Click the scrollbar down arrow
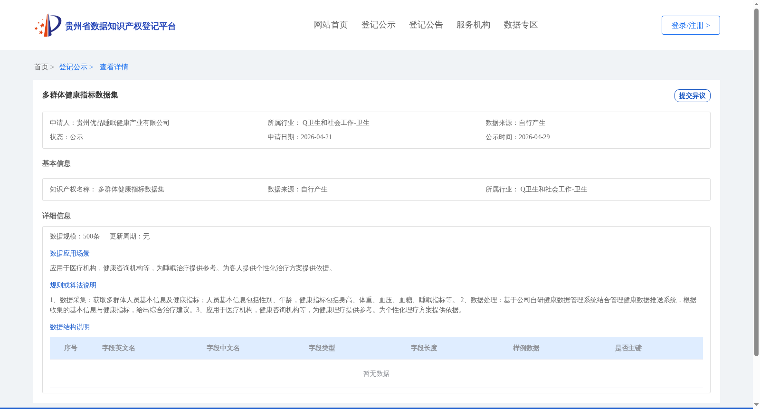 (756, 405)
